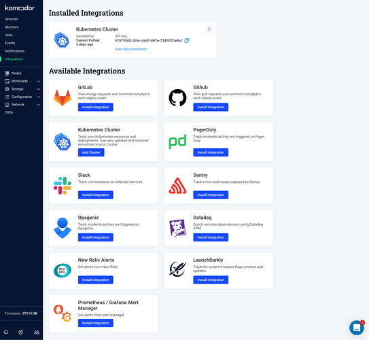Open the View documentation link
The height and width of the screenshot is (340, 369).
coord(131,49)
